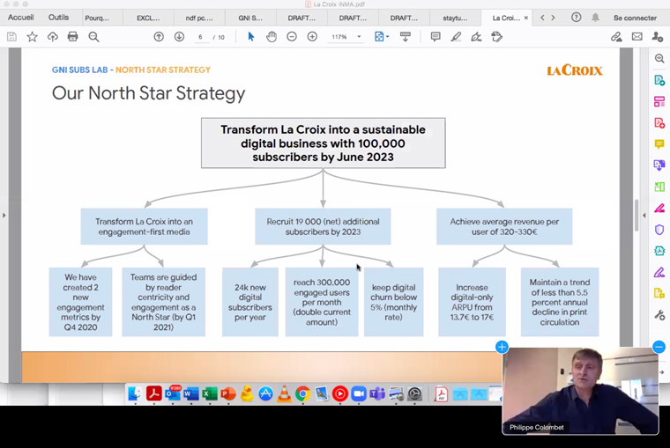Open VLC cone icon in dock
Screen dimensions: 670x448
pos(284,393)
